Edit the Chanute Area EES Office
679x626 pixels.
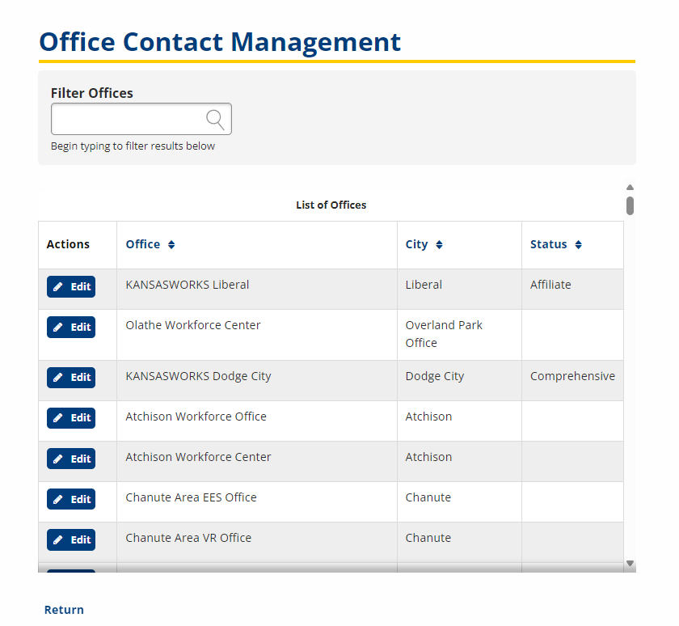point(71,499)
